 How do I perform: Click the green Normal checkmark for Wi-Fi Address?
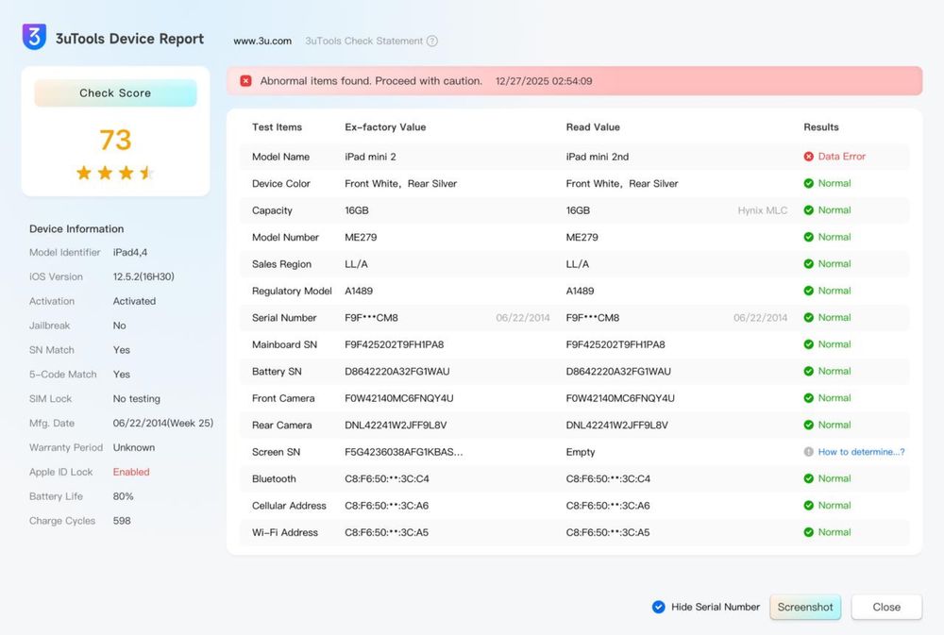pos(808,532)
